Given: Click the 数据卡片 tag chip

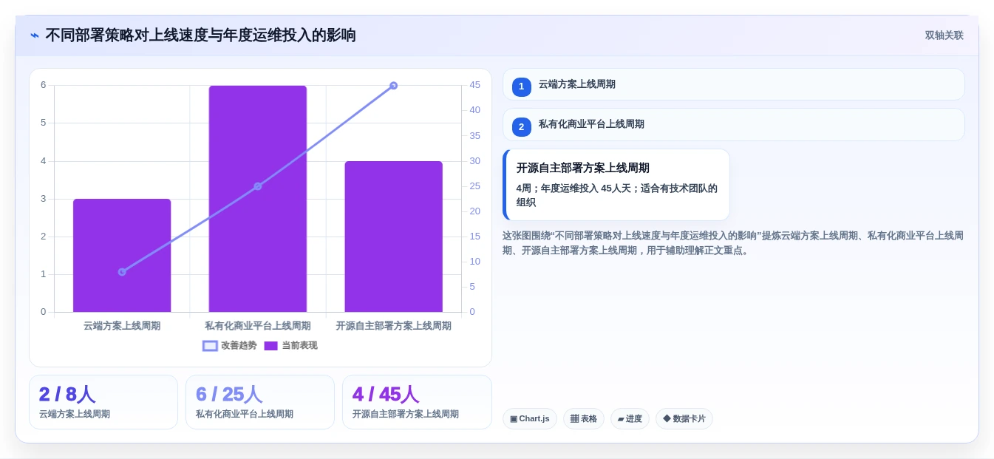Looking at the screenshot, I should point(684,419).
